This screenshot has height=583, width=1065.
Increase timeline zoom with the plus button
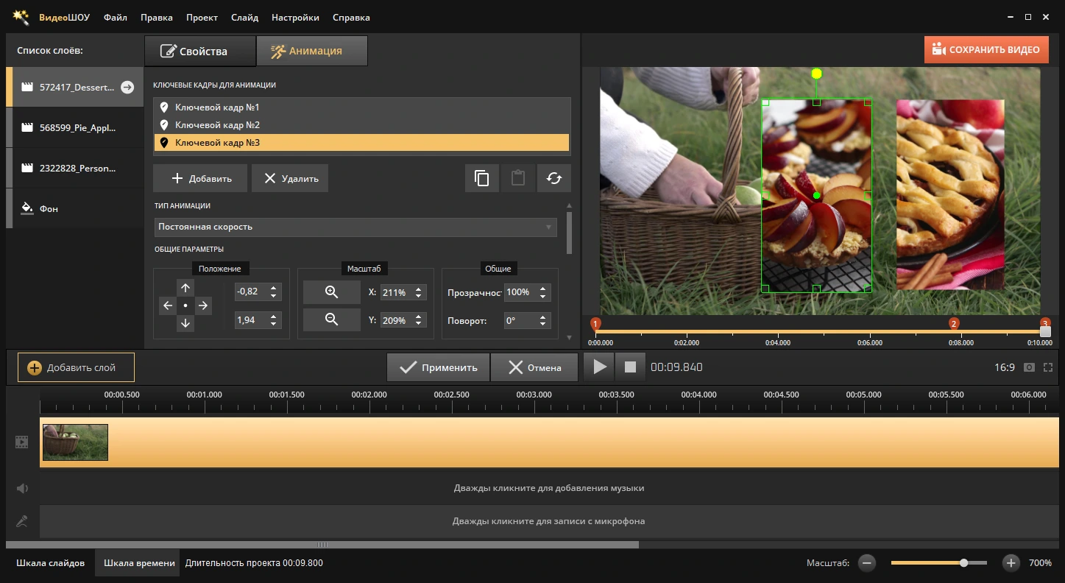(1011, 563)
